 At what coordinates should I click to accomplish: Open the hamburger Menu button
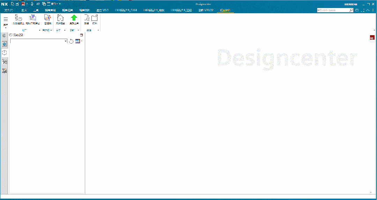point(6,21)
